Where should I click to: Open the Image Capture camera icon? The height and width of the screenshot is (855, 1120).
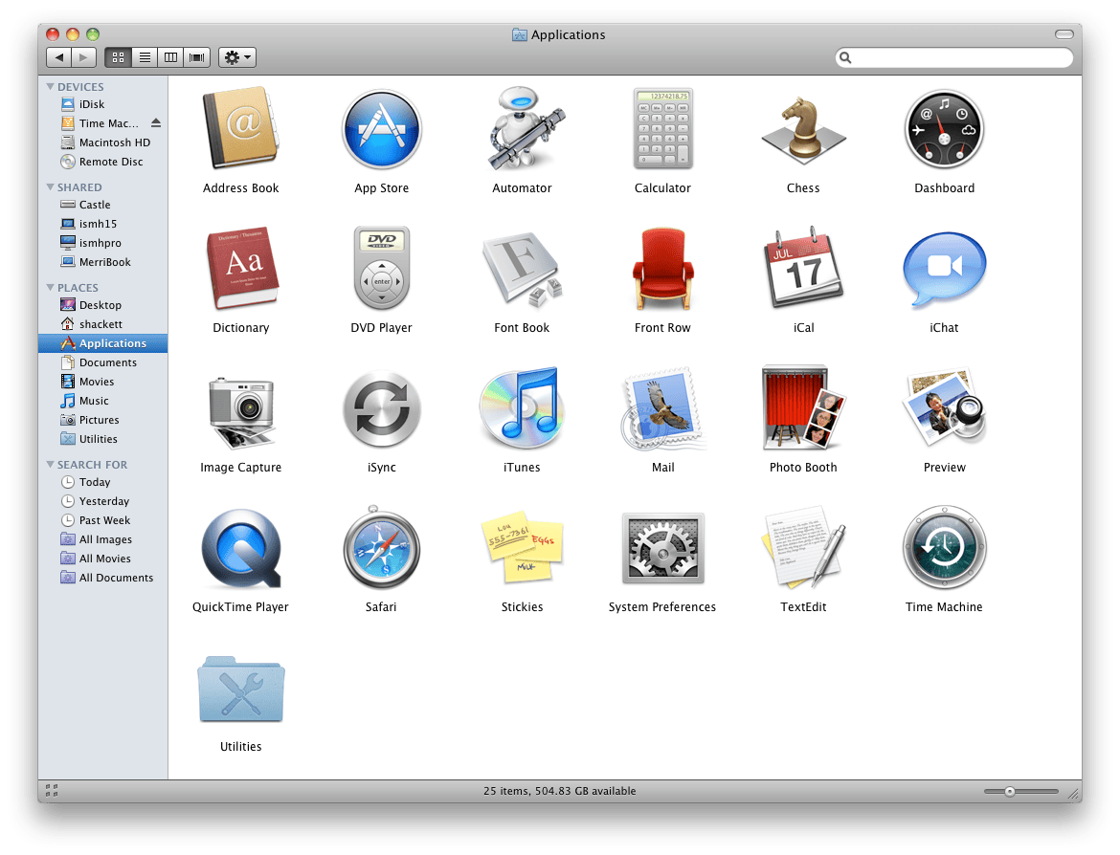click(240, 412)
